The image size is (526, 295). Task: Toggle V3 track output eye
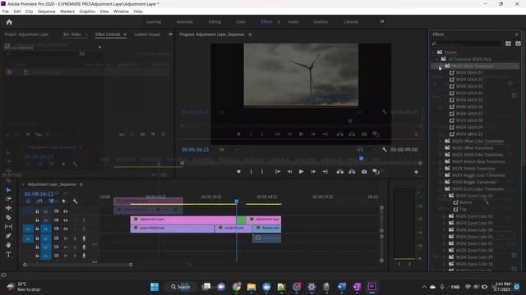click(x=66, y=211)
